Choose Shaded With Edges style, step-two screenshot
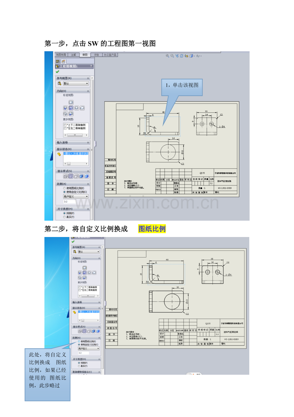294x417 pixels. pyautogui.click(x=94, y=331)
